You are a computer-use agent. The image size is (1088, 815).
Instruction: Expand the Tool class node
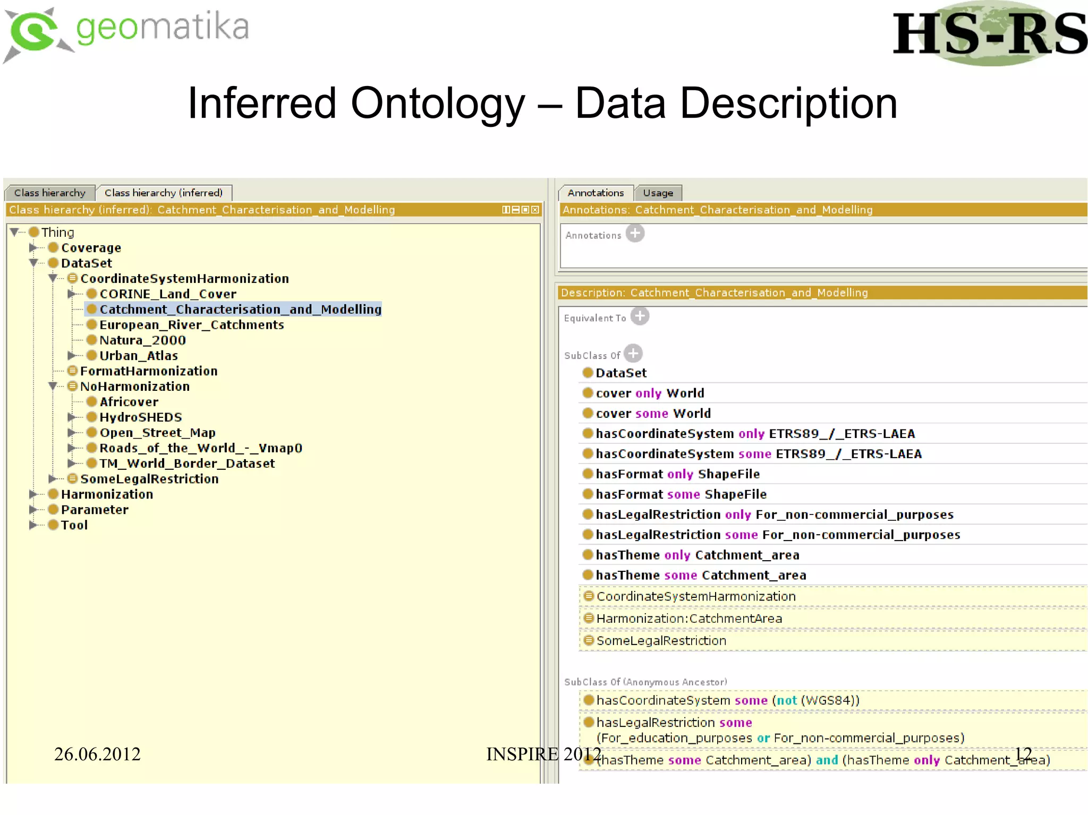[x=33, y=525]
